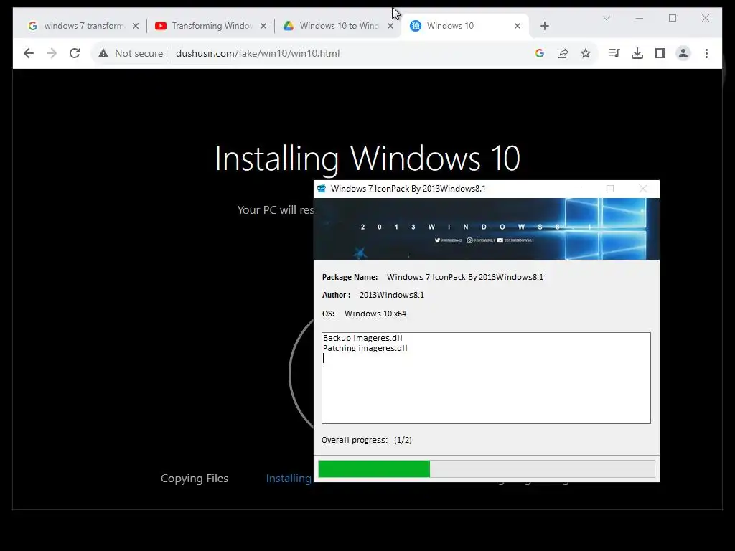Click the Not secure warning triangle
The height and width of the screenshot is (551, 735).
point(103,53)
